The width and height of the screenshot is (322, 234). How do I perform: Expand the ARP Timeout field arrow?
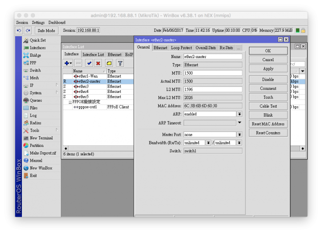pyautogui.click(x=239, y=123)
